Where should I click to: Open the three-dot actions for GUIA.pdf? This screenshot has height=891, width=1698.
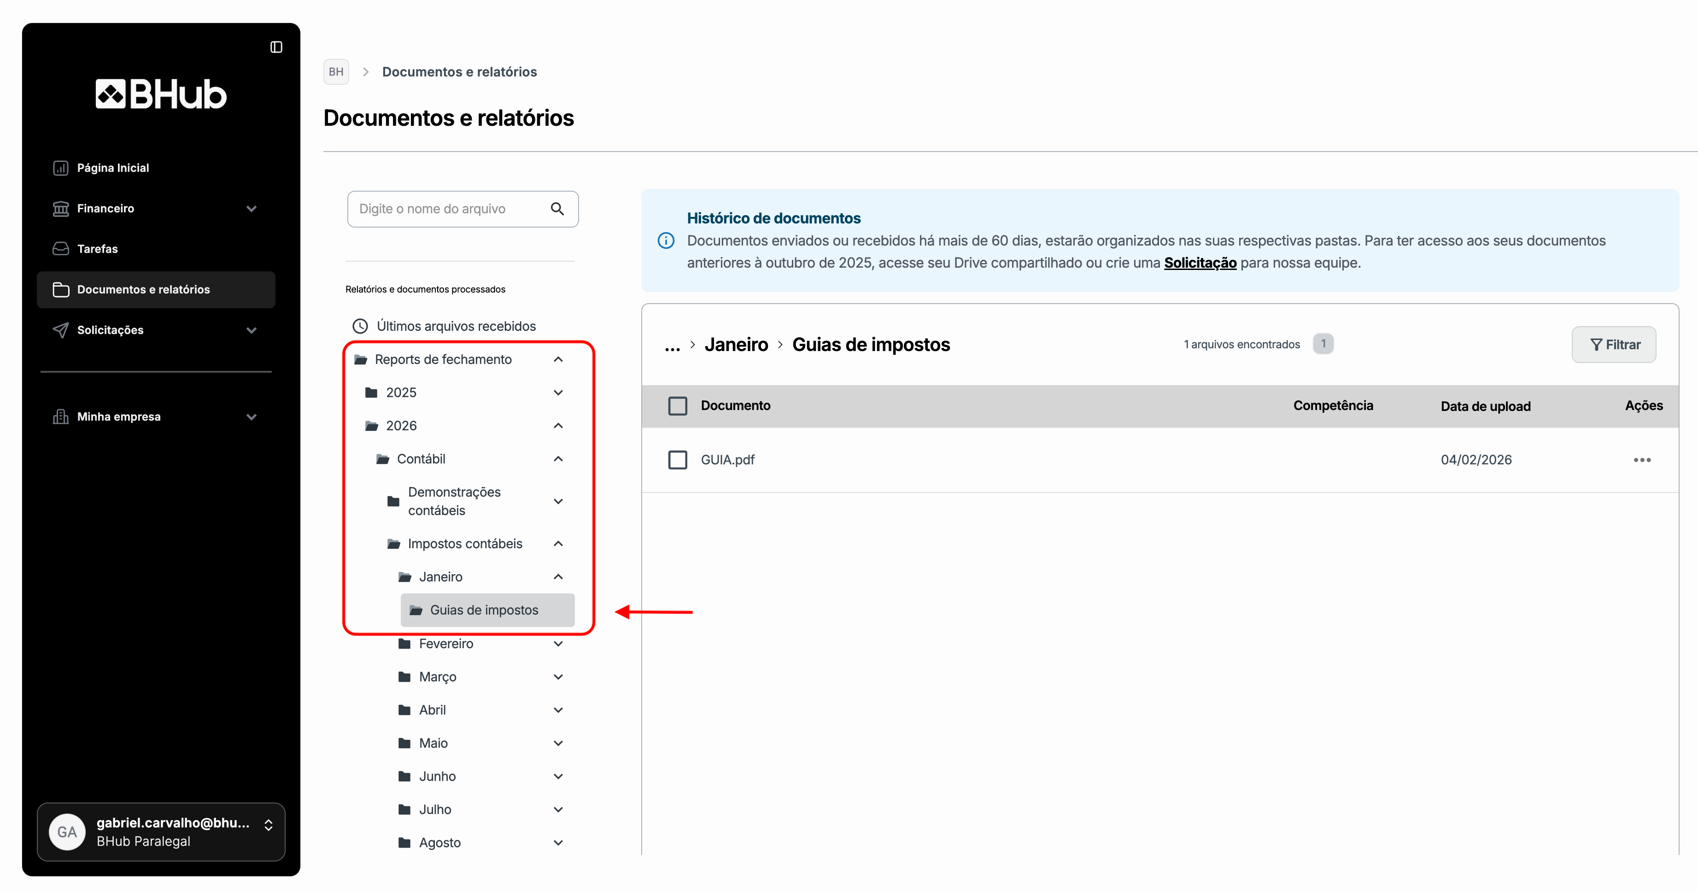[x=1642, y=460]
